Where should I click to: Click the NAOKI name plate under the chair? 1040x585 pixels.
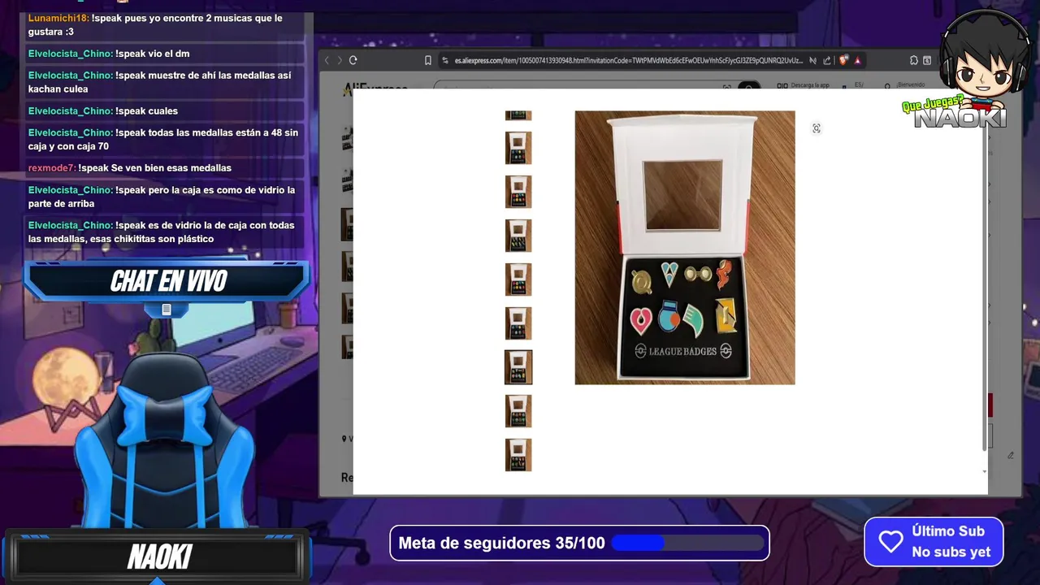(160, 557)
